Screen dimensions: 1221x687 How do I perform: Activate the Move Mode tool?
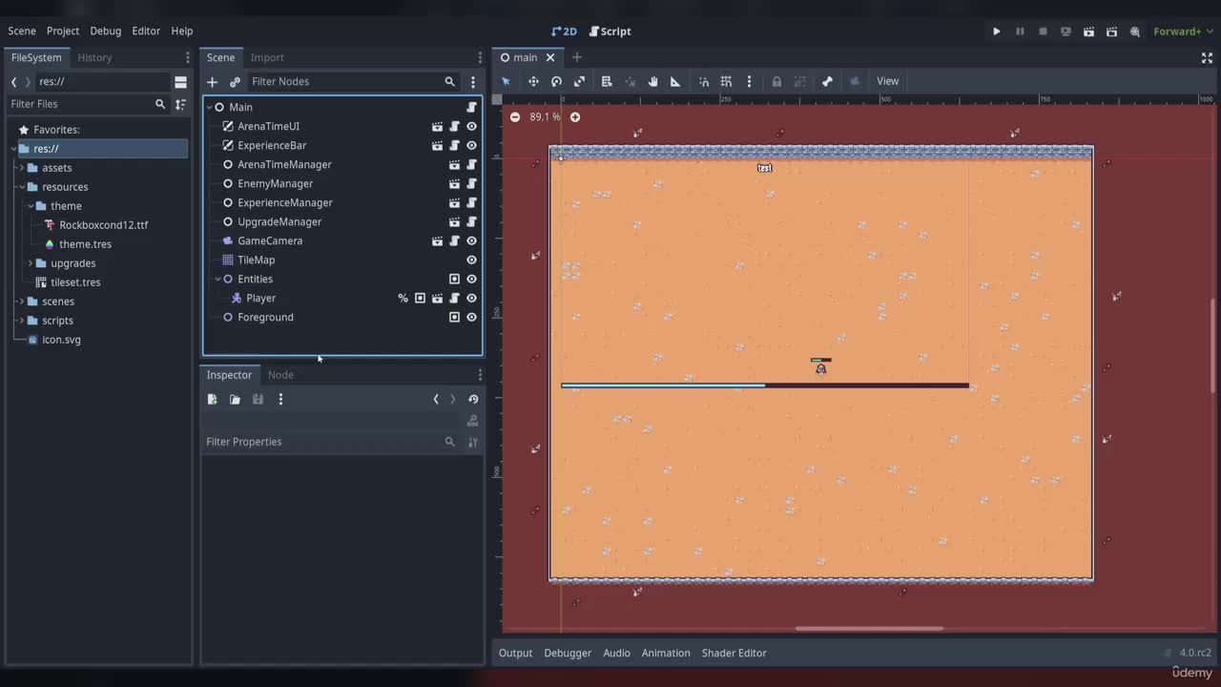(533, 81)
